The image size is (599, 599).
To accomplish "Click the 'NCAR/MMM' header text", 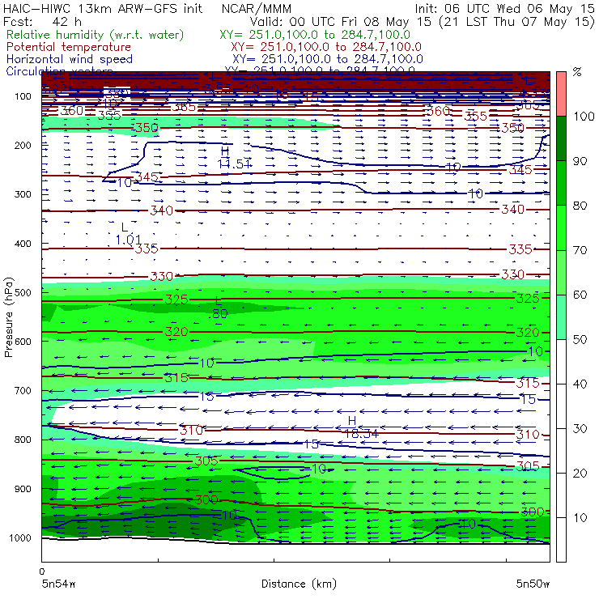I will [257, 9].
